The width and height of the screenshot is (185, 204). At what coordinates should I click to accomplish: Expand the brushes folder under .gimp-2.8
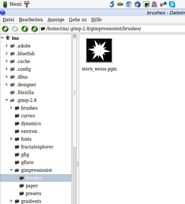tap(11, 108)
